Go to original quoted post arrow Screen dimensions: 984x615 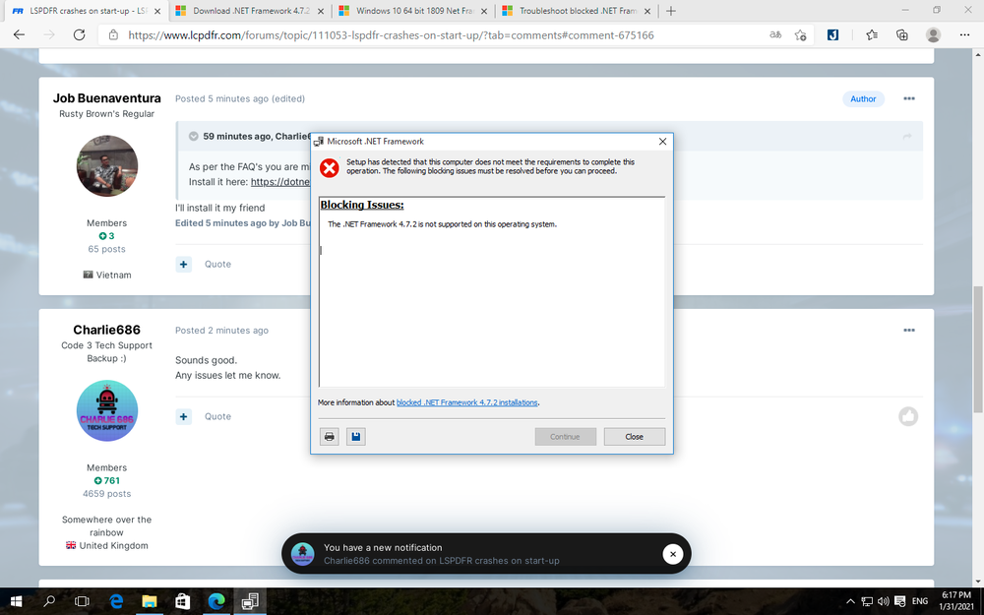click(x=907, y=136)
